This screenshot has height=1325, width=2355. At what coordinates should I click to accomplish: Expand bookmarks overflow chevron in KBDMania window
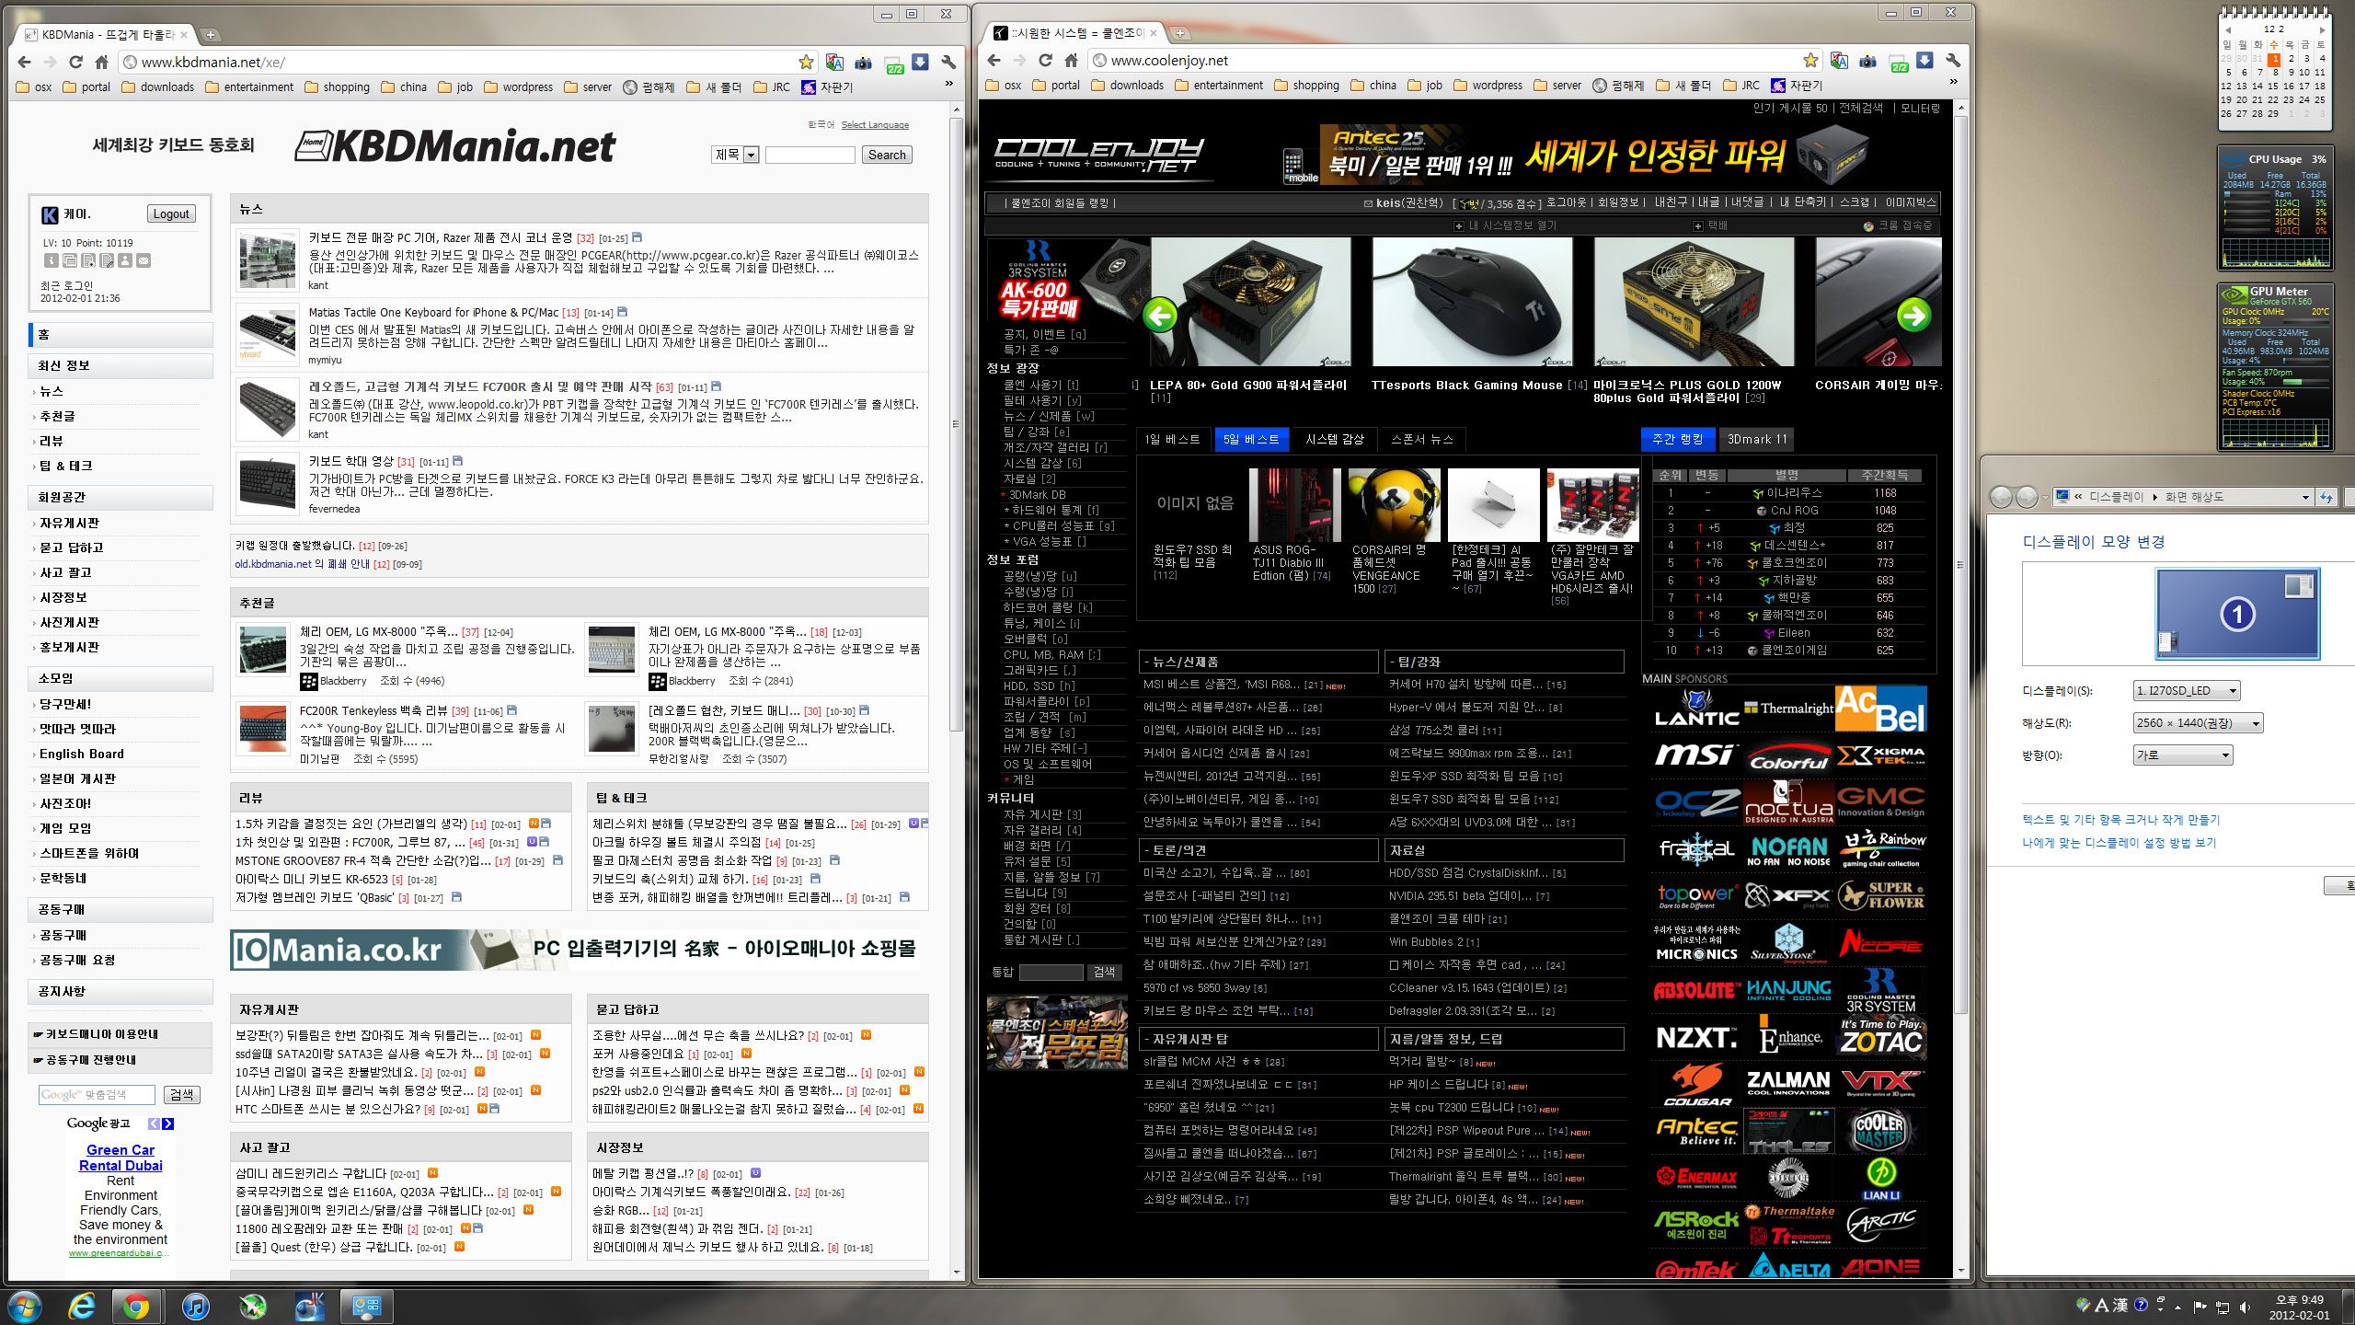948,85
